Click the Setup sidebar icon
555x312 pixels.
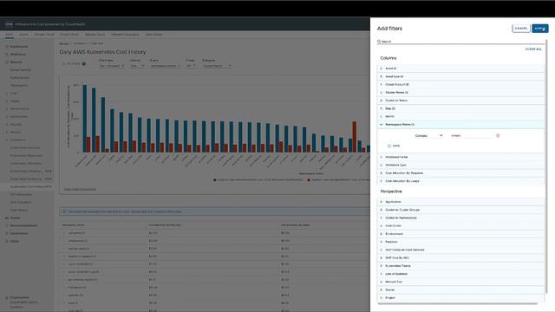coord(7,241)
